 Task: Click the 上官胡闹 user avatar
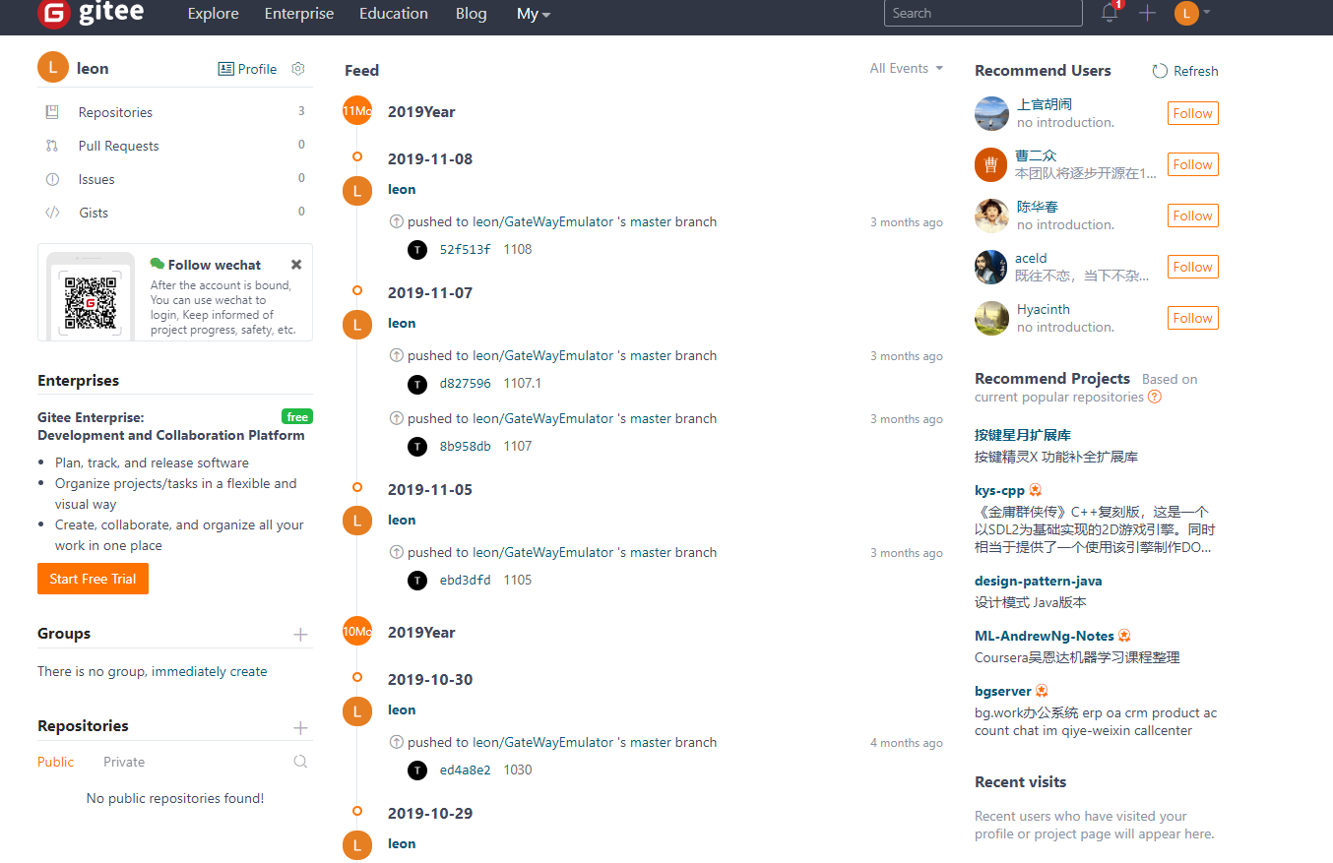click(x=991, y=113)
